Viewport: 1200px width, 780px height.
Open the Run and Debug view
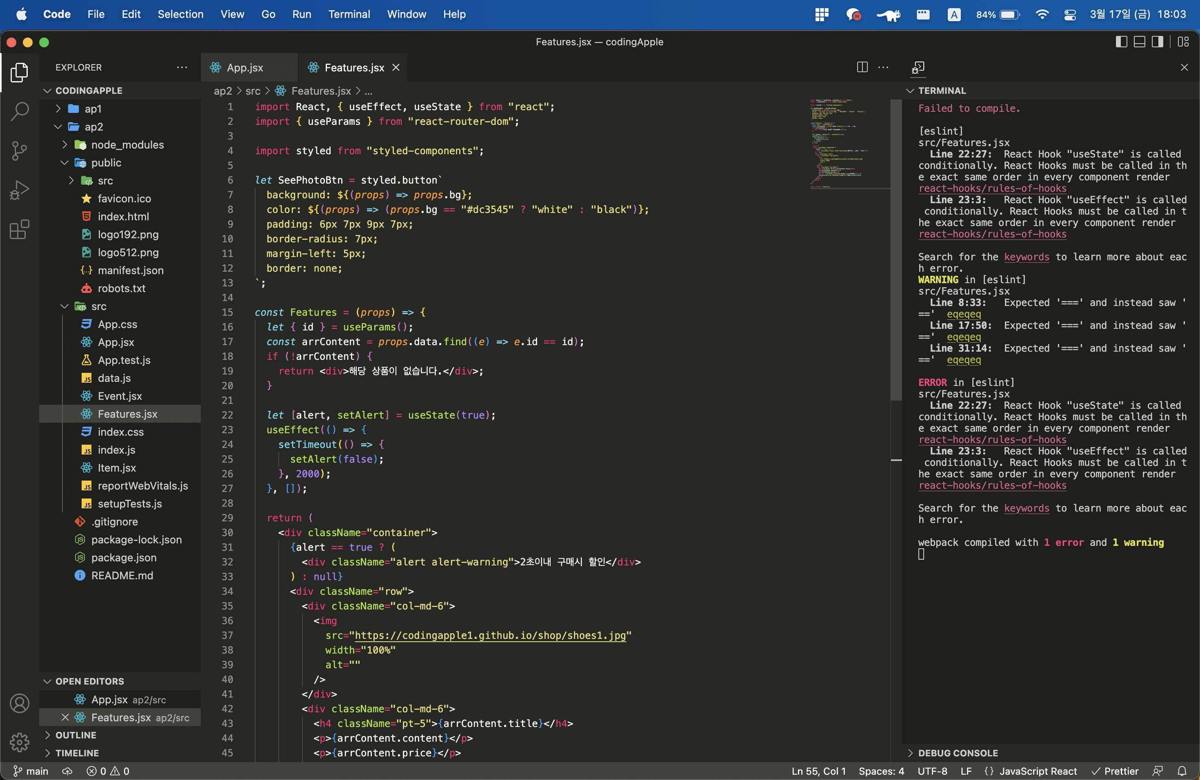click(x=19, y=190)
